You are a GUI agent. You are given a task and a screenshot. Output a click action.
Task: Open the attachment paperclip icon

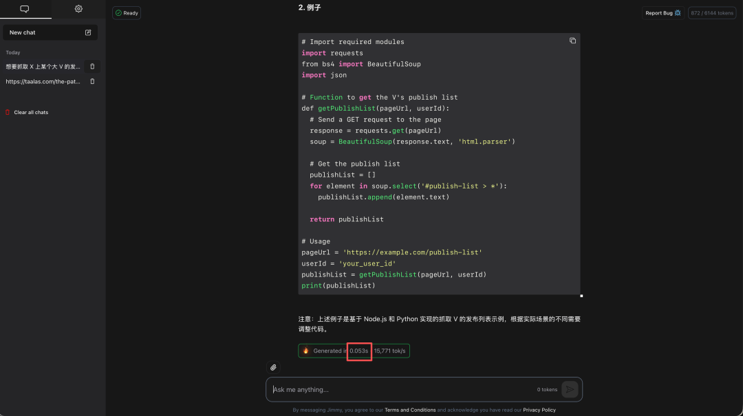pos(273,367)
